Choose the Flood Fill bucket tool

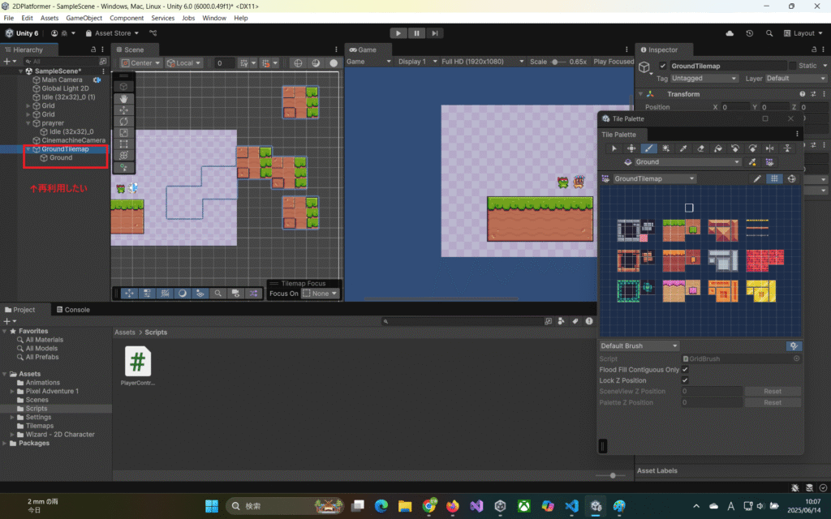pos(717,148)
